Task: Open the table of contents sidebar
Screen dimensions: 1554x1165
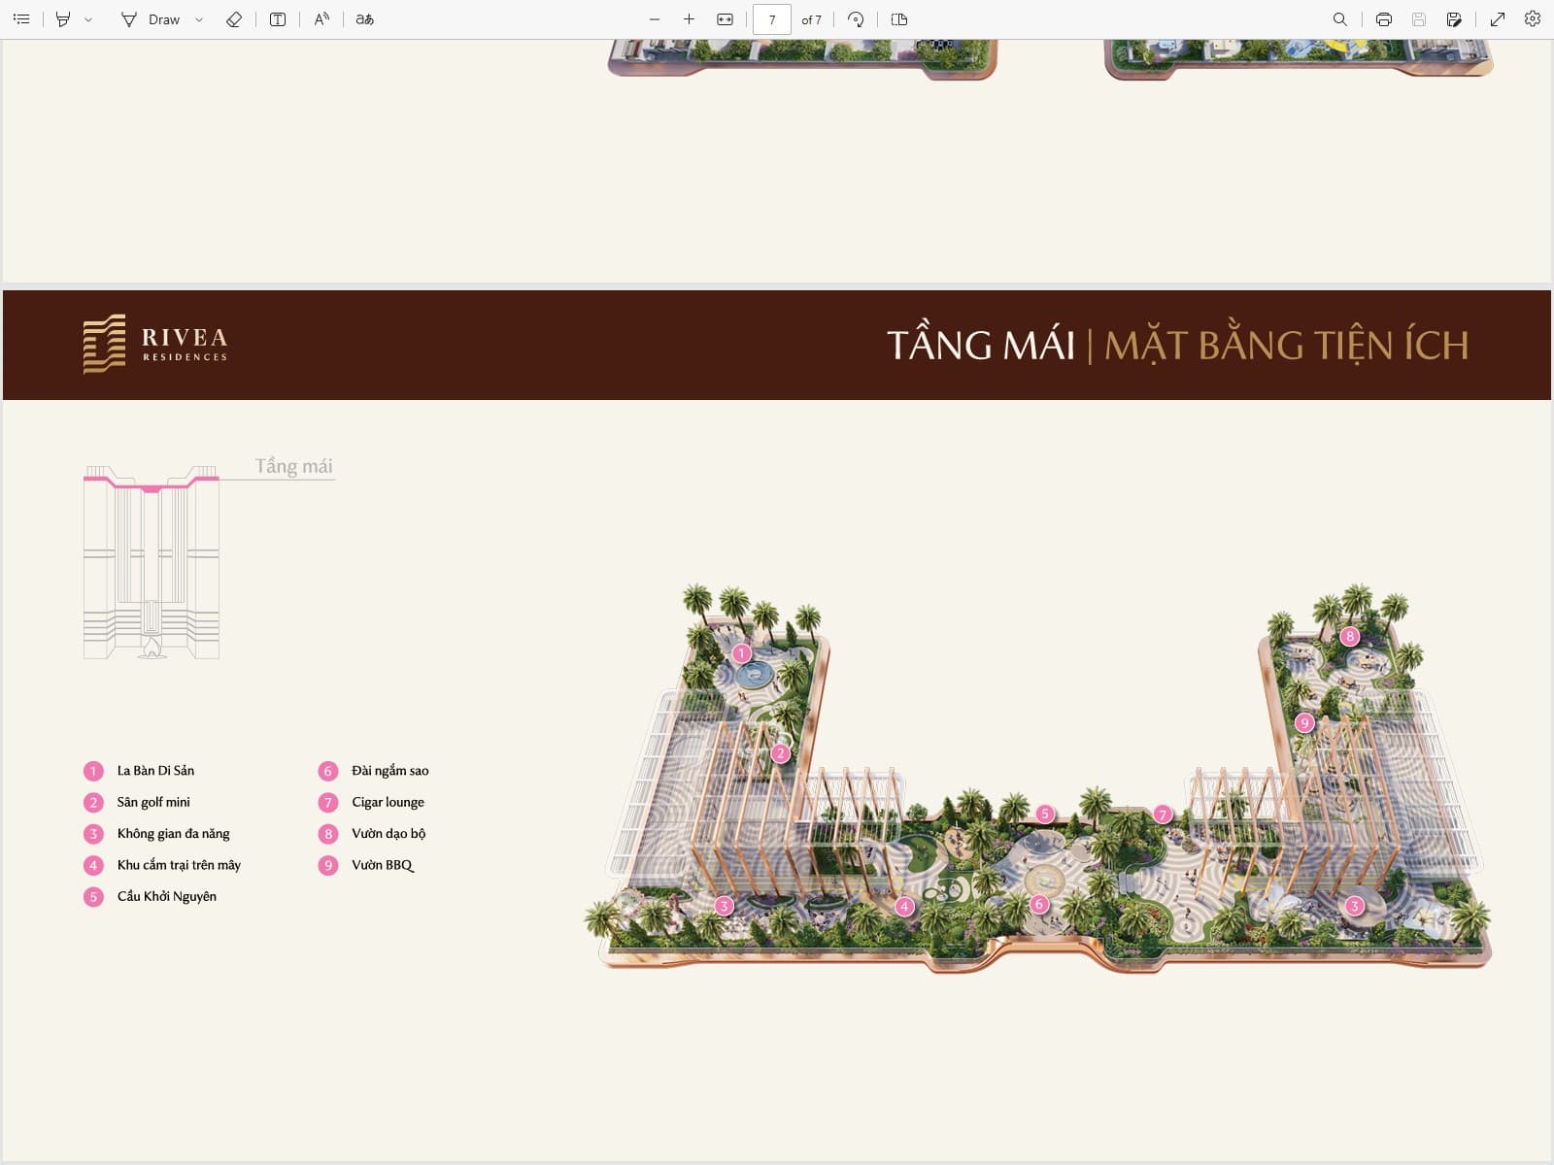Action: pos(21,19)
